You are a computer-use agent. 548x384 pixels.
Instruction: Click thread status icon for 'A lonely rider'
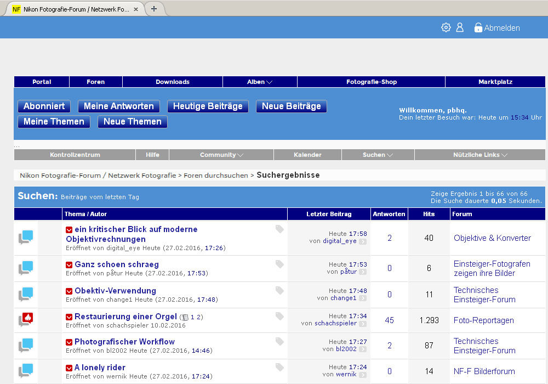(x=26, y=371)
